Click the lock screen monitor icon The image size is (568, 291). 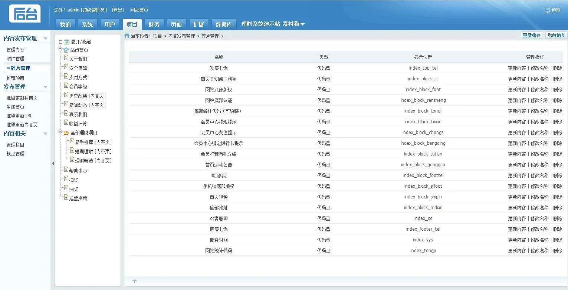[547, 10]
